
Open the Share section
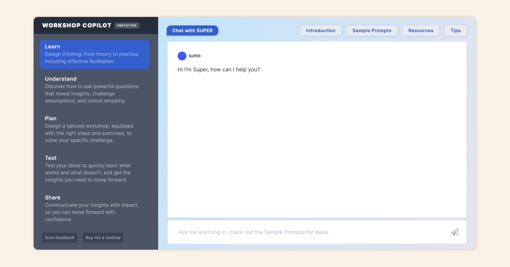[91, 208]
